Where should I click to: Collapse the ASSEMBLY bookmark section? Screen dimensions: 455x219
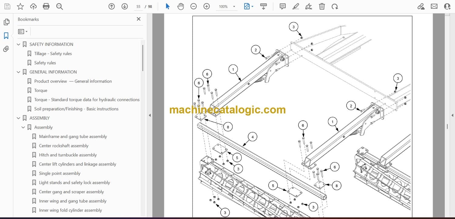point(19,118)
